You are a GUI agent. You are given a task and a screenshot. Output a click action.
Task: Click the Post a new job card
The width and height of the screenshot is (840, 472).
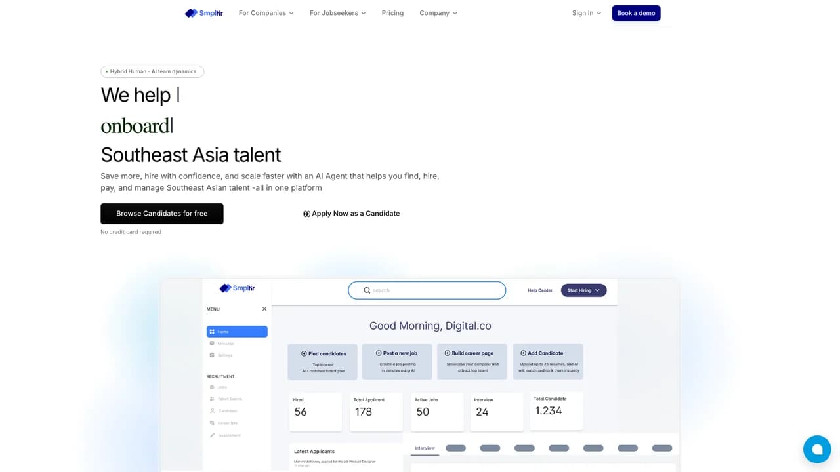(398, 361)
